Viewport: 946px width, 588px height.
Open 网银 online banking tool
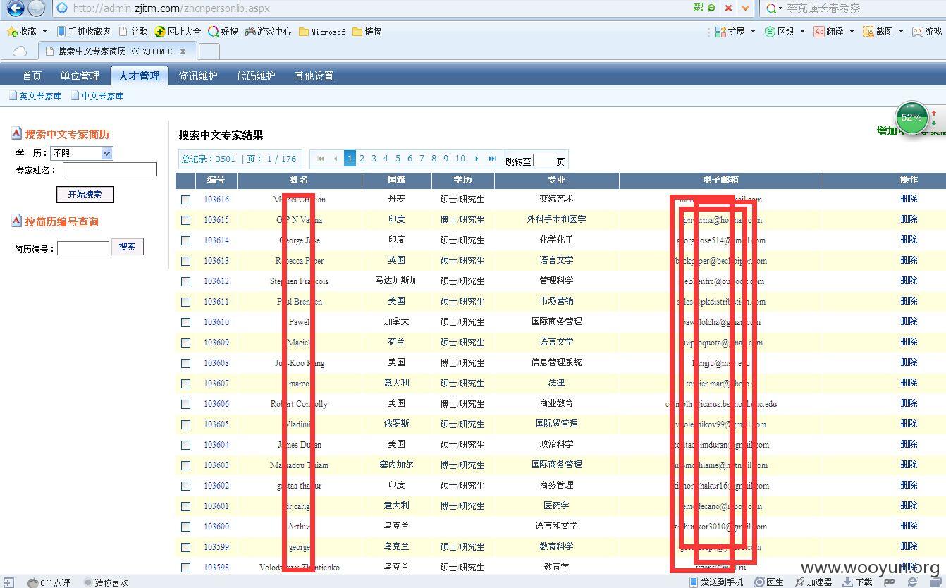[x=780, y=31]
